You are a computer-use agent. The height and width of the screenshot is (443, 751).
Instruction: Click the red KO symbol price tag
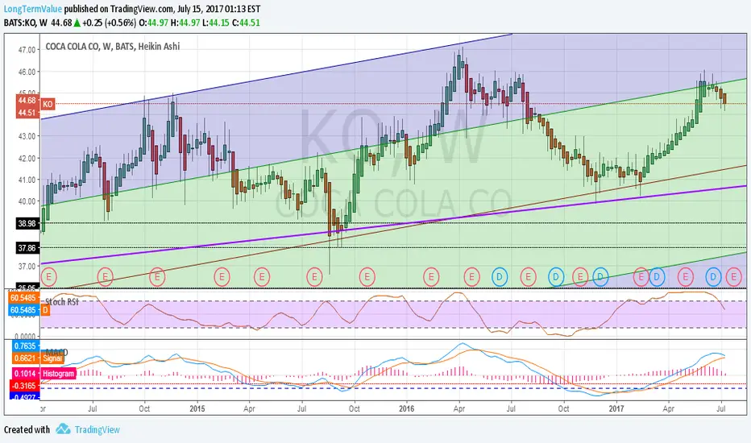coord(48,104)
